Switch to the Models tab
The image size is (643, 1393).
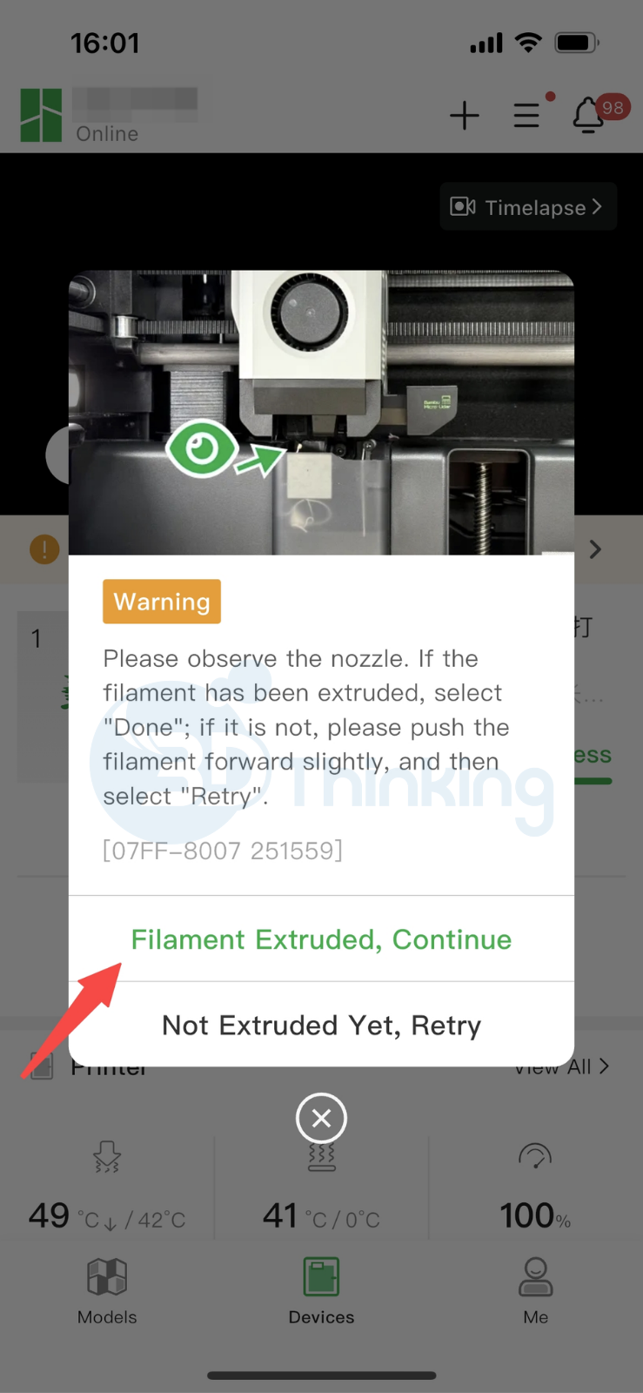(x=107, y=1290)
